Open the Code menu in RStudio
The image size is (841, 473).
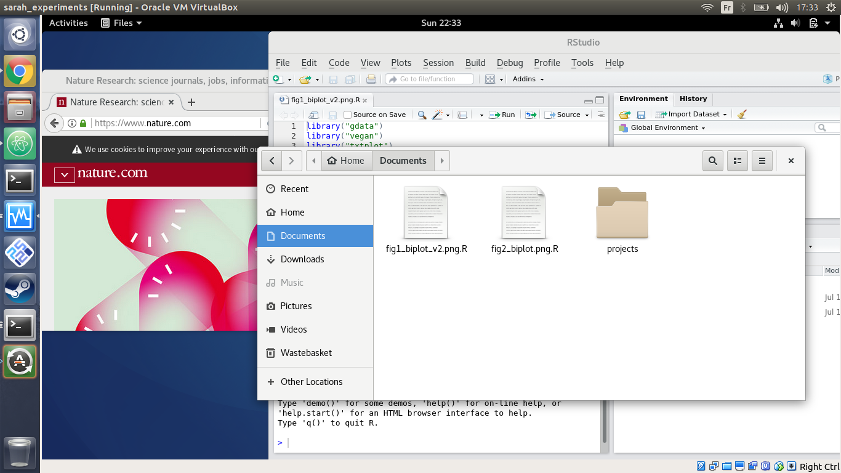coord(339,63)
